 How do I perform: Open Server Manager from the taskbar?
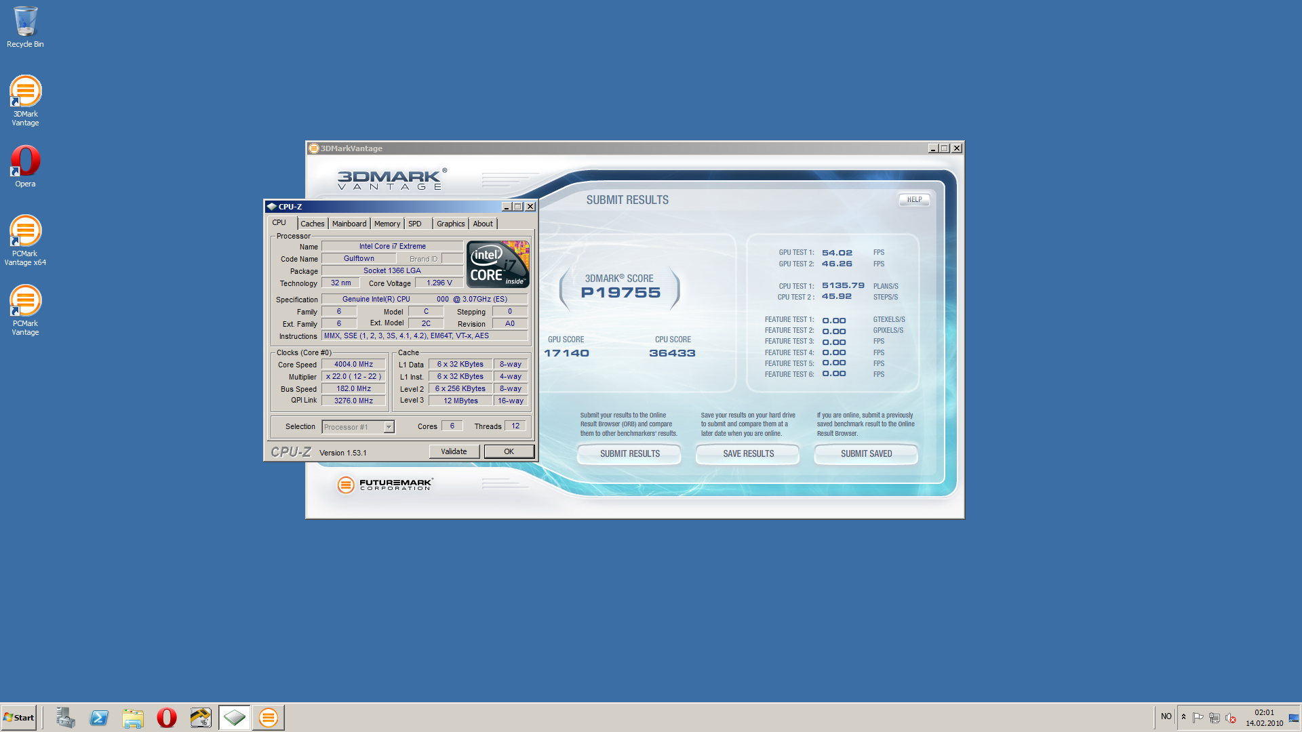[x=65, y=717]
